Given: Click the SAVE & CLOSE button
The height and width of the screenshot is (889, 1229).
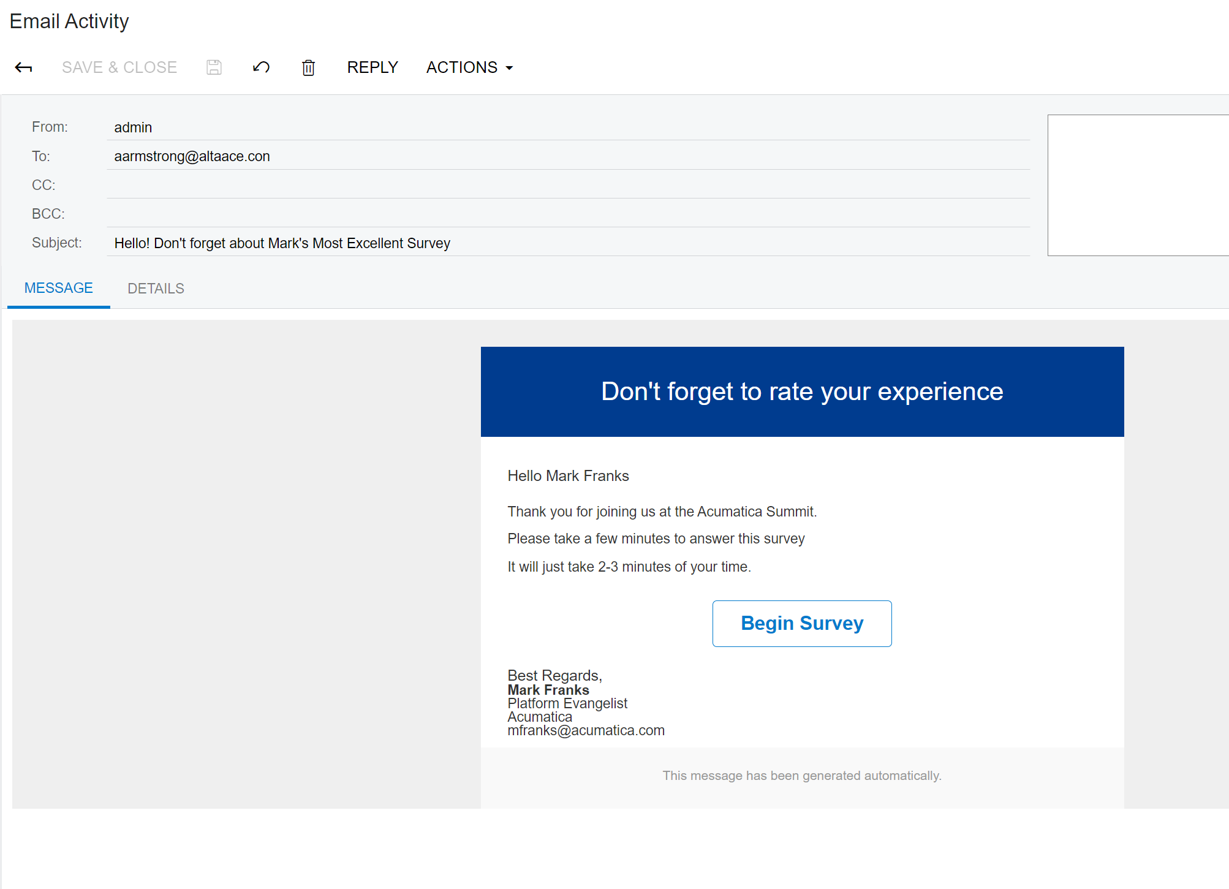Looking at the screenshot, I should 119,67.
